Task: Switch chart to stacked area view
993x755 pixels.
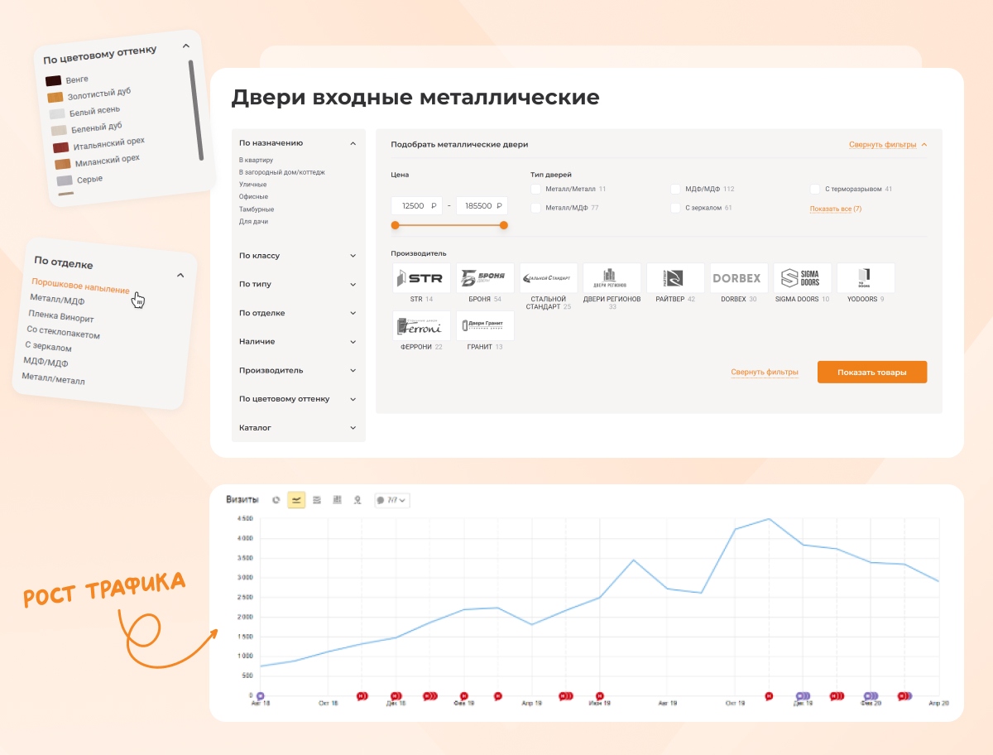Action: pyautogui.click(x=317, y=500)
